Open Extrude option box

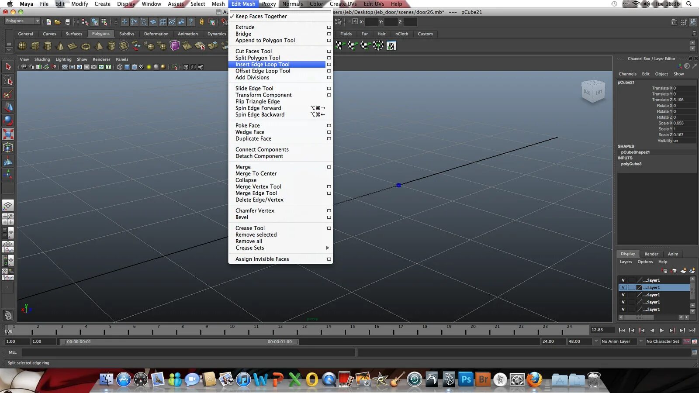(329, 27)
